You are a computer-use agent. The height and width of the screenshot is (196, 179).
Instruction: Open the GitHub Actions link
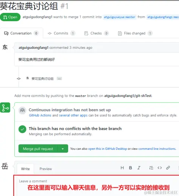tap(40, 115)
